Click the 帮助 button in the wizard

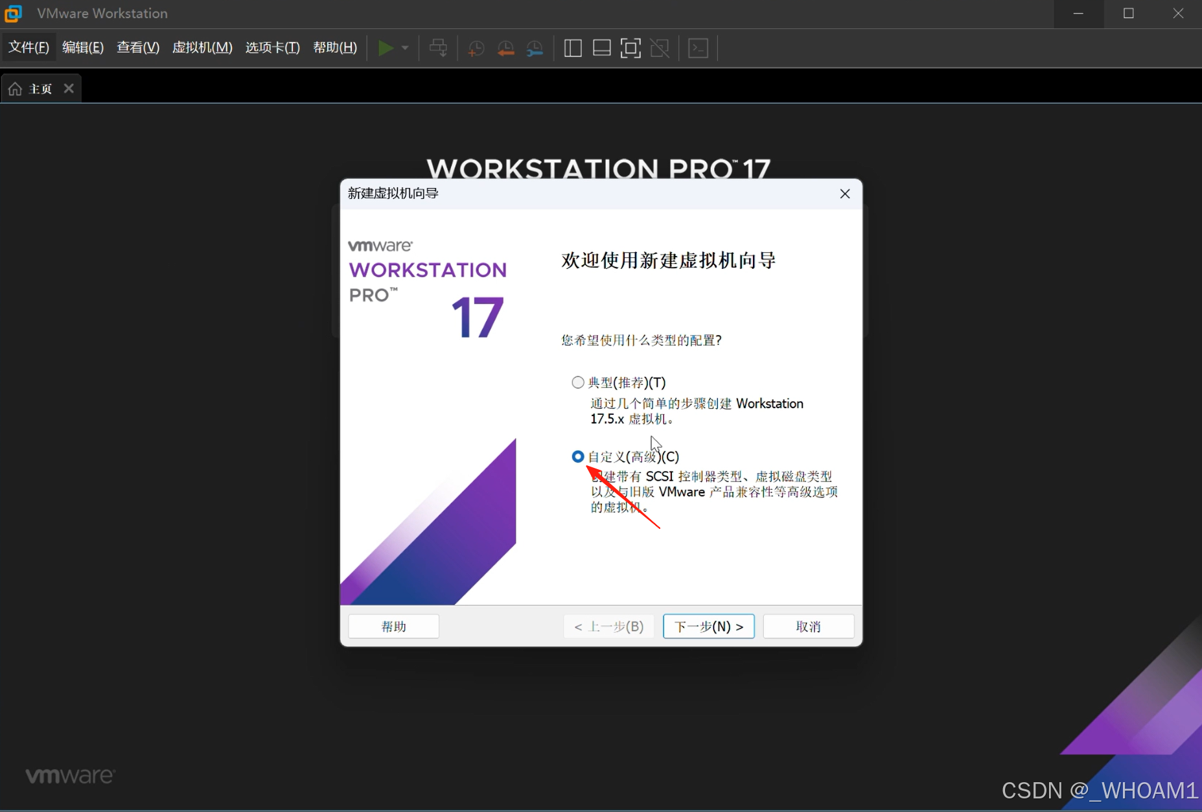coord(394,627)
